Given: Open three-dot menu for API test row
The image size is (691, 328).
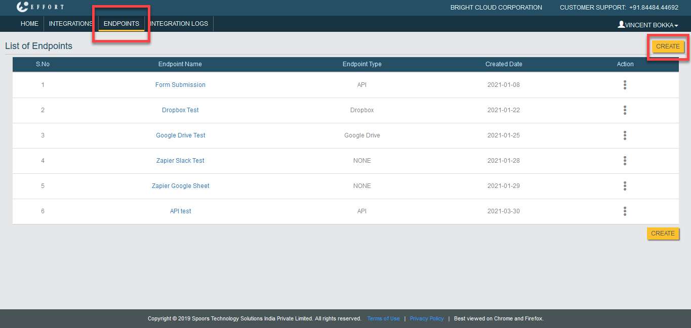Looking at the screenshot, I should 625,211.
